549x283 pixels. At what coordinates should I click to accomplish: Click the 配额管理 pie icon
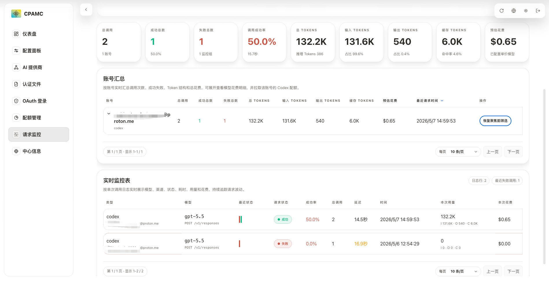(x=16, y=118)
